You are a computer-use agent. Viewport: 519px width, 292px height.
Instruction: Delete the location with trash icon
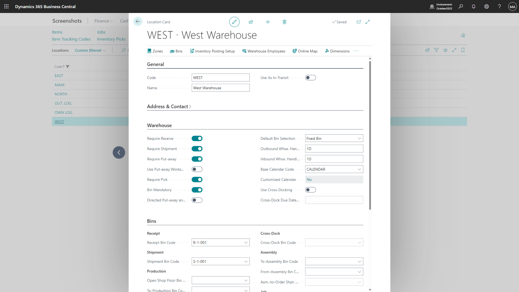(x=284, y=22)
